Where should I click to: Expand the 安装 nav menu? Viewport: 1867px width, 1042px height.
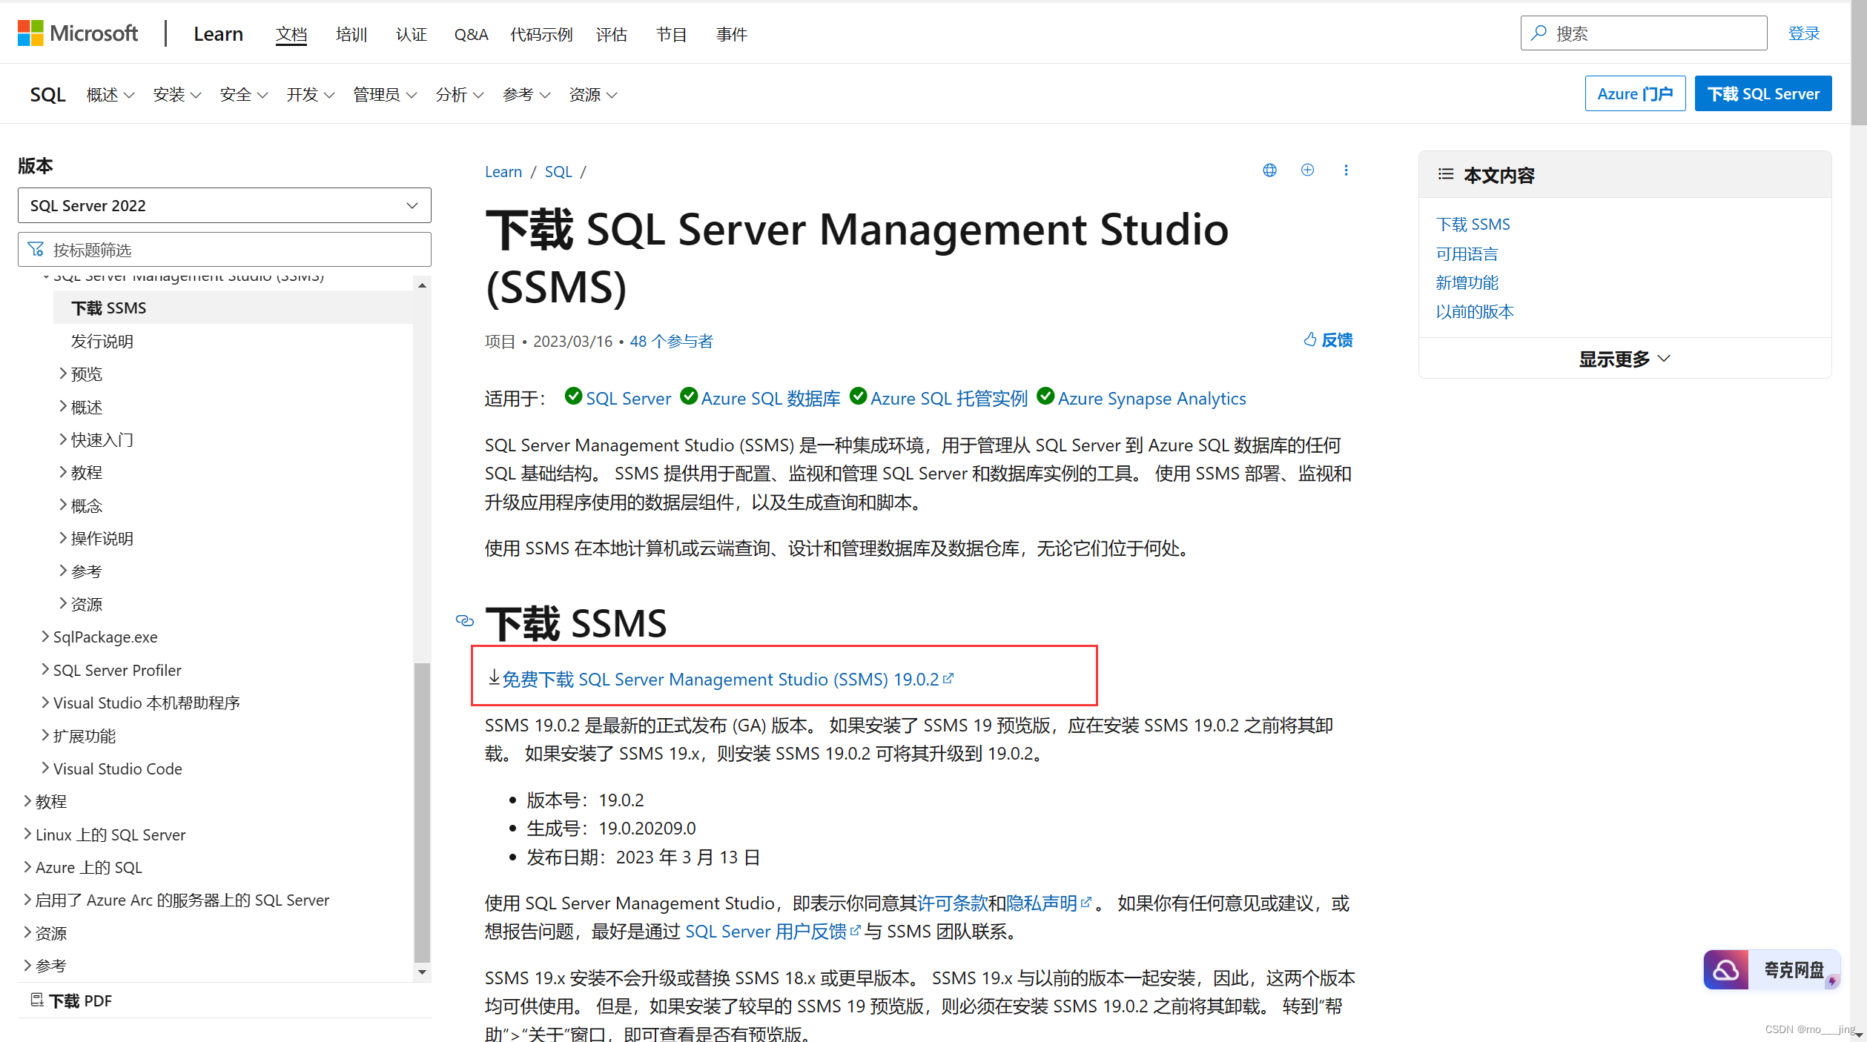click(x=177, y=94)
